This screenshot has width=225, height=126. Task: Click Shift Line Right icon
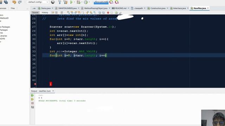point(103,13)
